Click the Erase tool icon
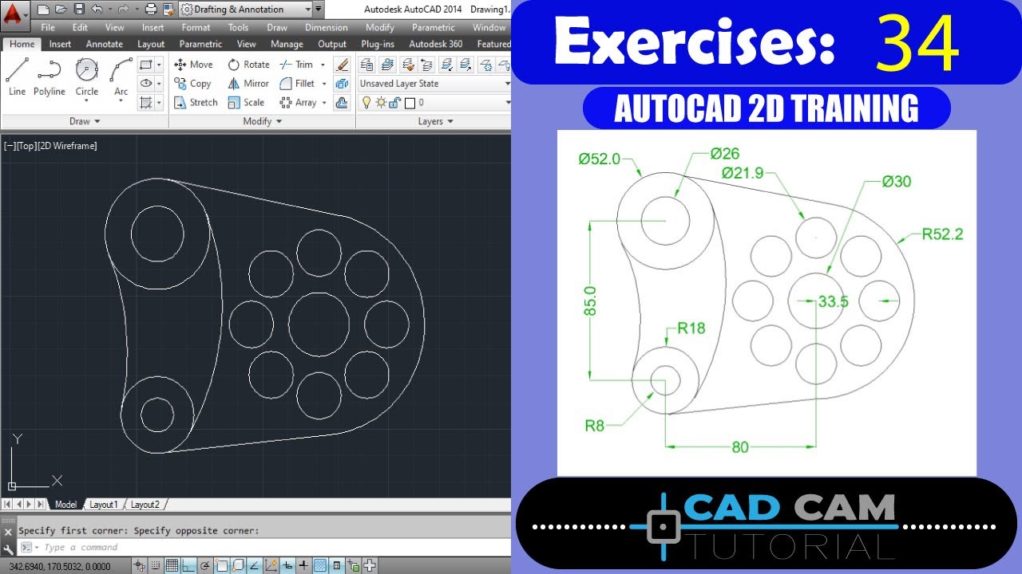The height and width of the screenshot is (574, 1022). coord(342,65)
